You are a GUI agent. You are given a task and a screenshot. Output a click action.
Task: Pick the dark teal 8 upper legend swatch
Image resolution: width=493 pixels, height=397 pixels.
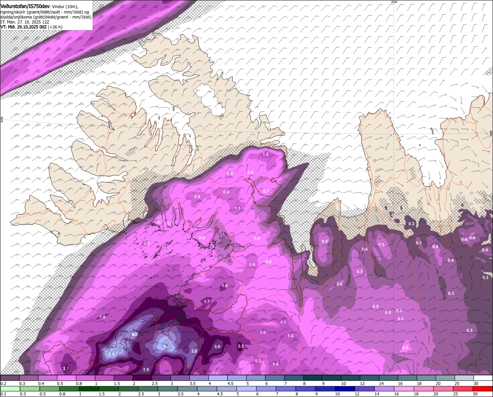313,378
